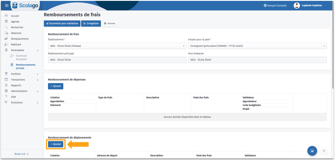Click the Établissement principal field
The image size is (335, 160).
[x=117, y=60]
